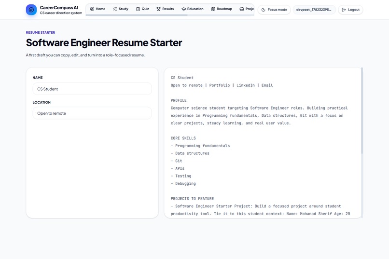Image resolution: width=389 pixels, height=259 pixels.
Task: Click the CareerCompass AI compass logo
Action: (x=31, y=10)
